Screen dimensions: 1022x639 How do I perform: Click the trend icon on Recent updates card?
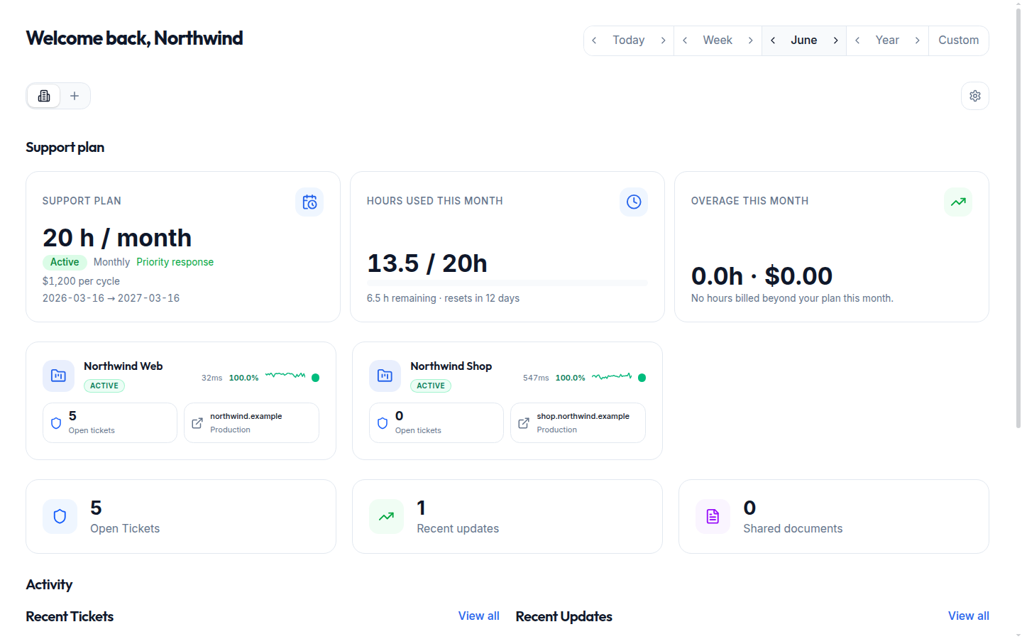386,517
